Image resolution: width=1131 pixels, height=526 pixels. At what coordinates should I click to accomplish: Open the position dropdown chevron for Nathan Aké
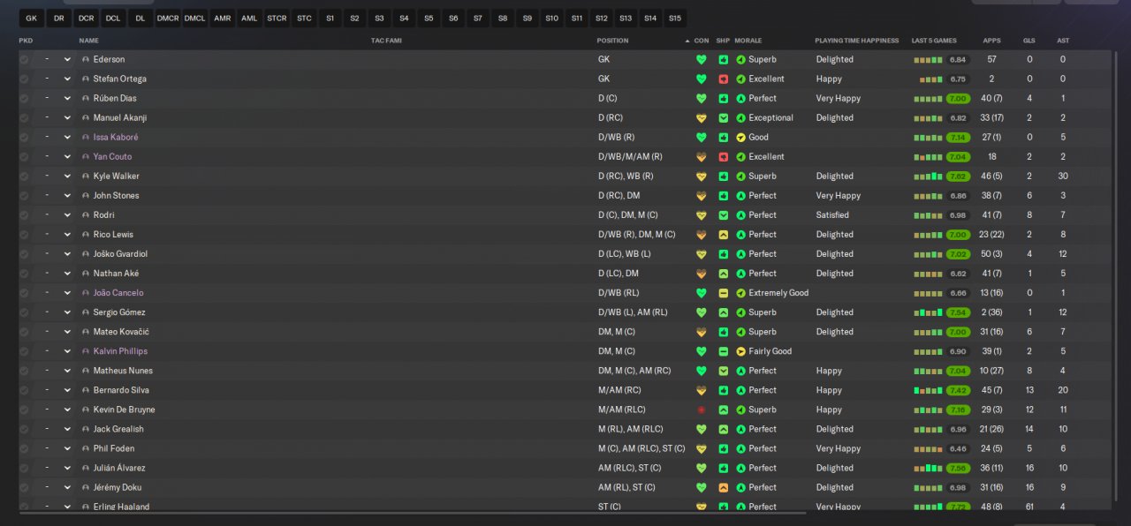(x=67, y=274)
